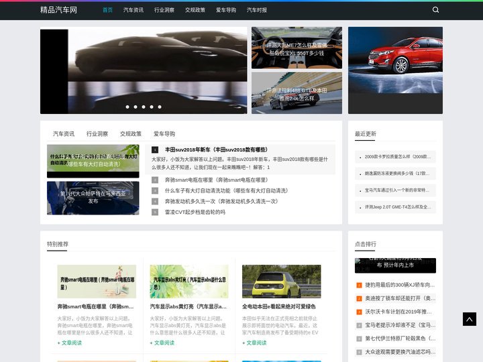Image resolution: width=483 pixels, height=362 pixels.
Task: Open ranking item 捷豹用最后的300辆XJ轿车
Action: click(x=400, y=285)
